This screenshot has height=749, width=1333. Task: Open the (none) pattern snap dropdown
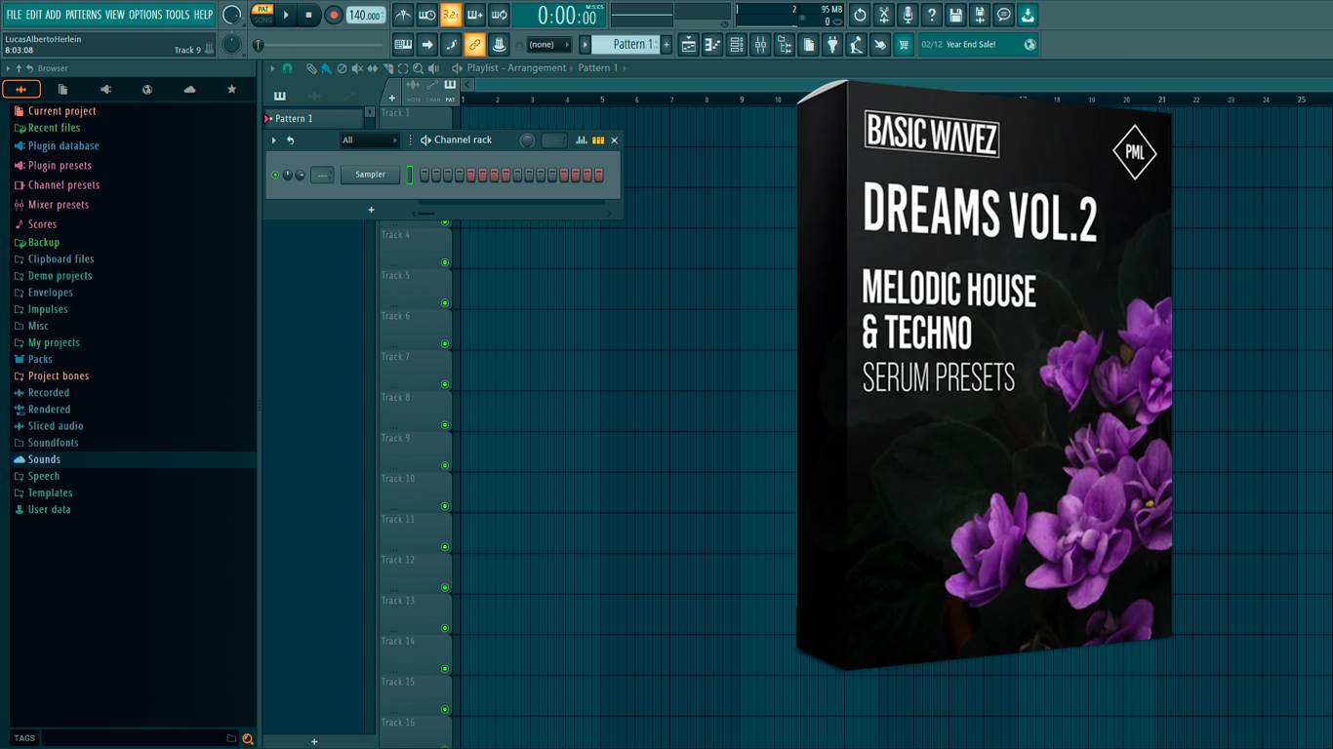tap(549, 45)
